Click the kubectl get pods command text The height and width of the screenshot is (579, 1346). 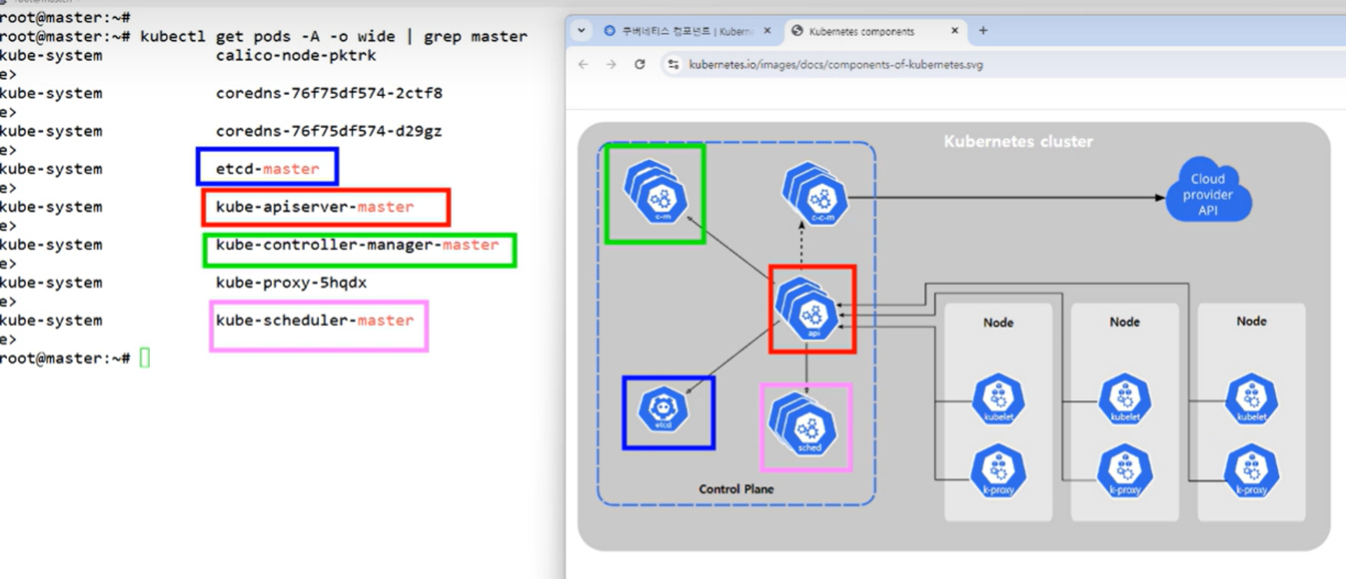[x=334, y=36]
